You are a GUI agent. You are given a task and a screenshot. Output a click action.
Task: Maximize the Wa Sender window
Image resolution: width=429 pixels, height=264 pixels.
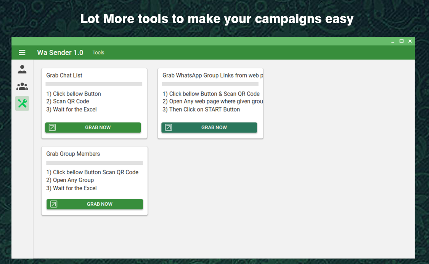point(402,41)
